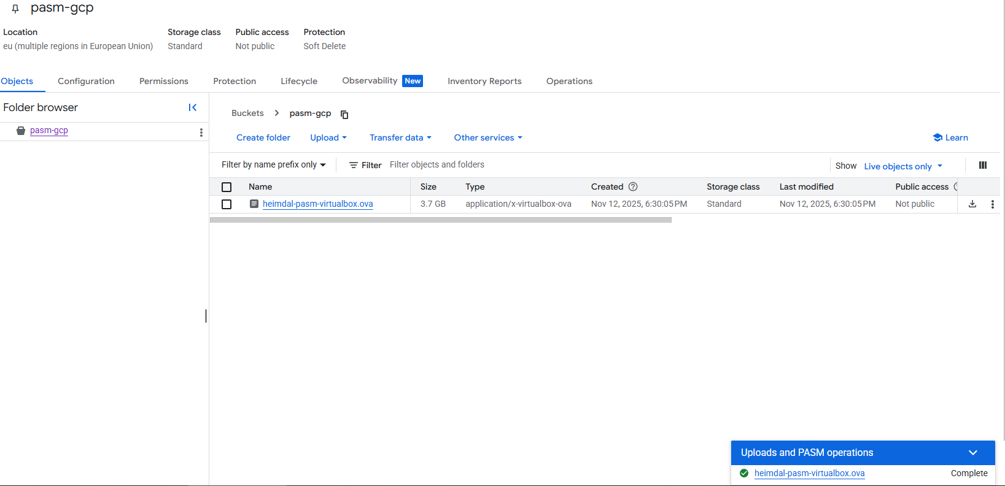The height and width of the screenshot is (486, 1005).
Task: Click the New badge next to Observability
Action: [x=413, y=81]
